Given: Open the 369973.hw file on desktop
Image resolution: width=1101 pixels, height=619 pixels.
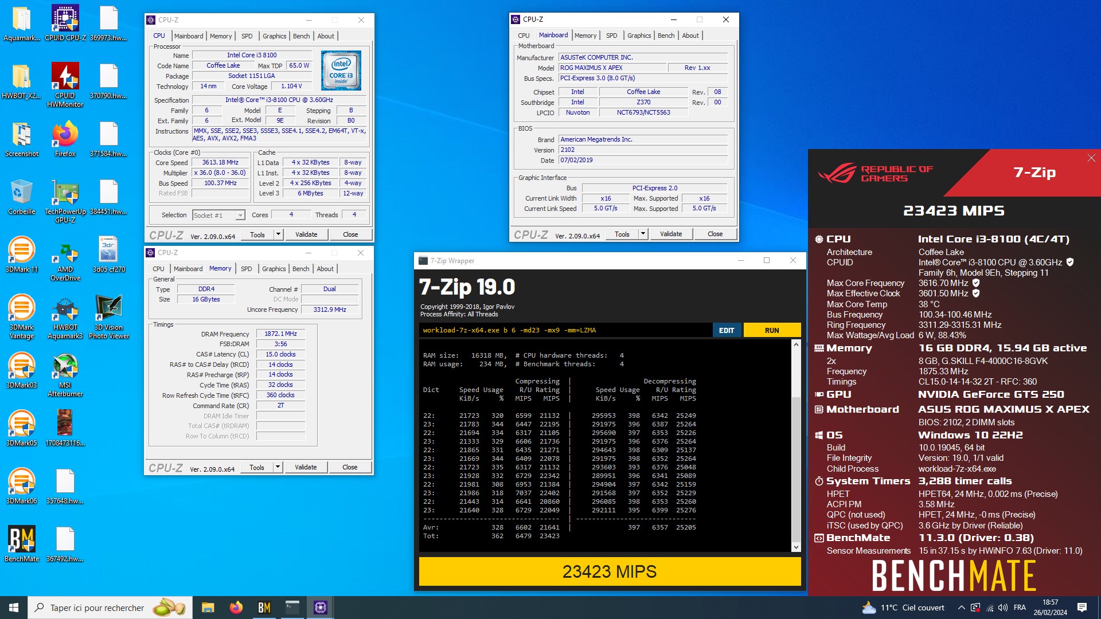Looking at the screenshot, I should click(x=109, y=23).
